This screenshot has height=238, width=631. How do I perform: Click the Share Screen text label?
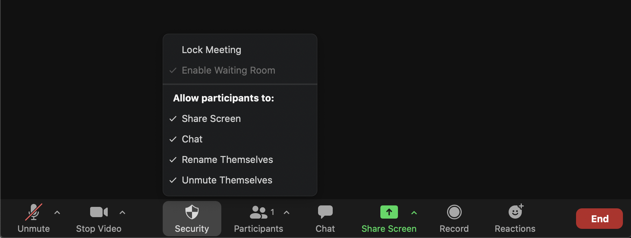coord(389,229)
